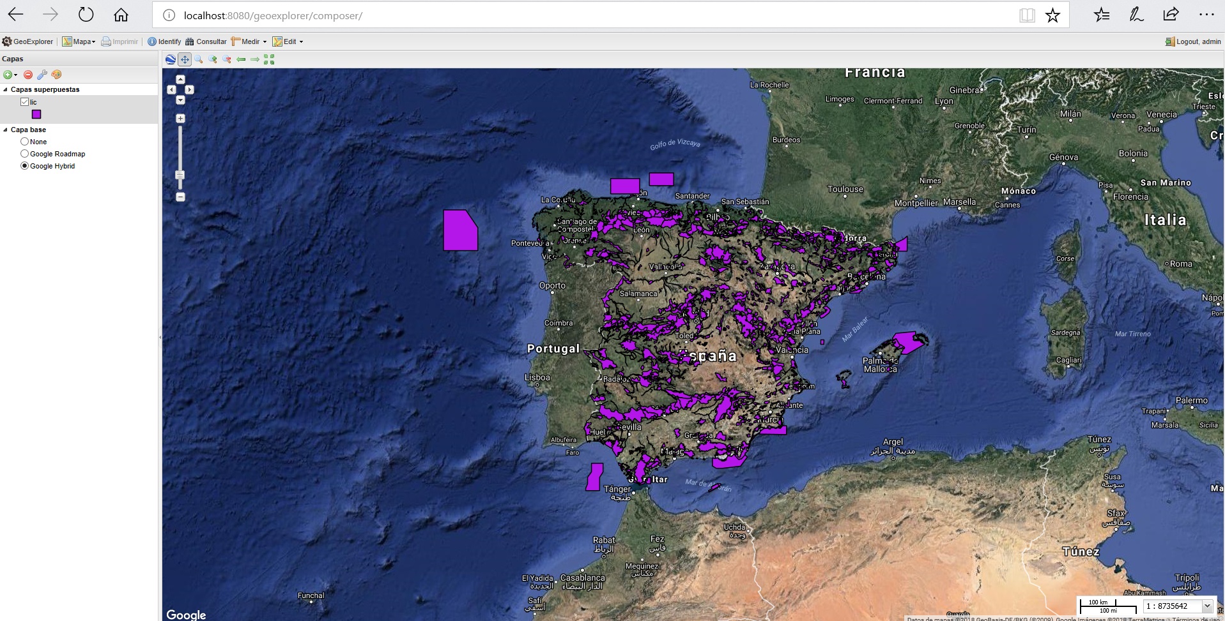Click the Identify feature info tool
This screenshot has width=1225, height=621.
(164, 41)
